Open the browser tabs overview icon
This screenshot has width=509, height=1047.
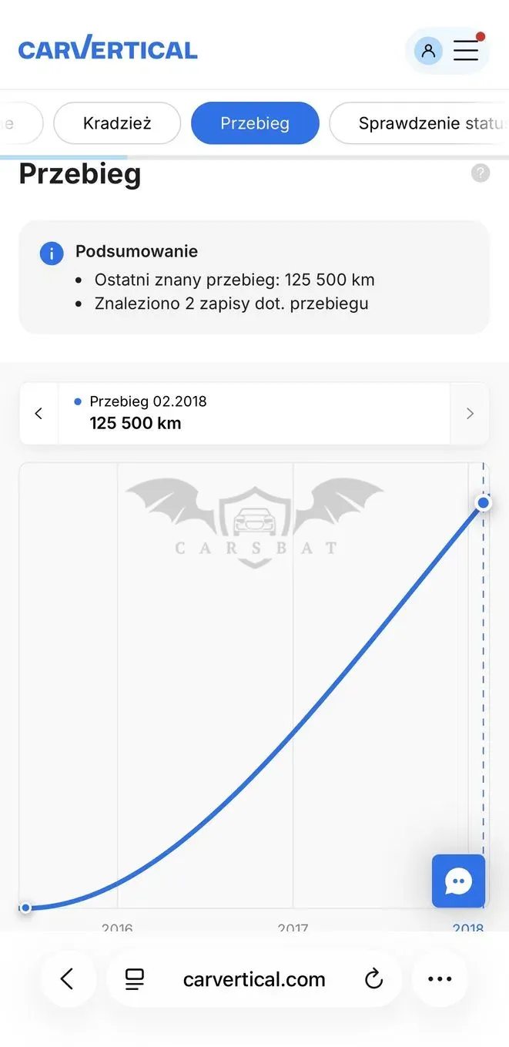[x=135, y=979]
